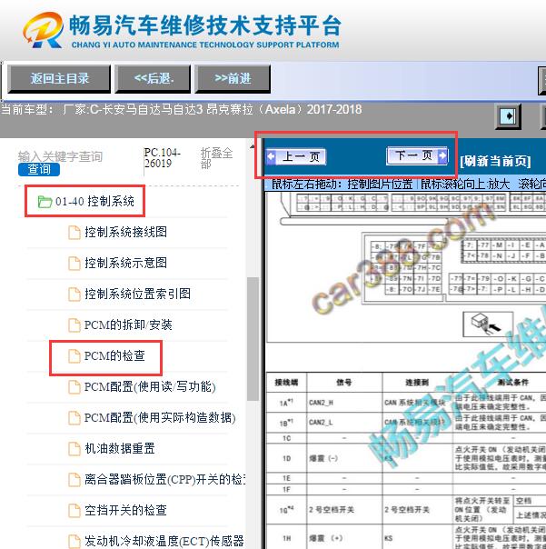Click page icon beside PCM的检查
This screenshot has width=546, height=549.
click(x=74, y=356)
